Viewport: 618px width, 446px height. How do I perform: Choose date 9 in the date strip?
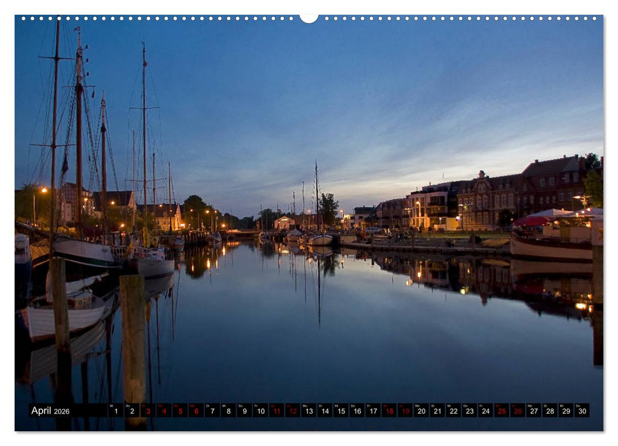pyautogui.click(x=244, y=411)
